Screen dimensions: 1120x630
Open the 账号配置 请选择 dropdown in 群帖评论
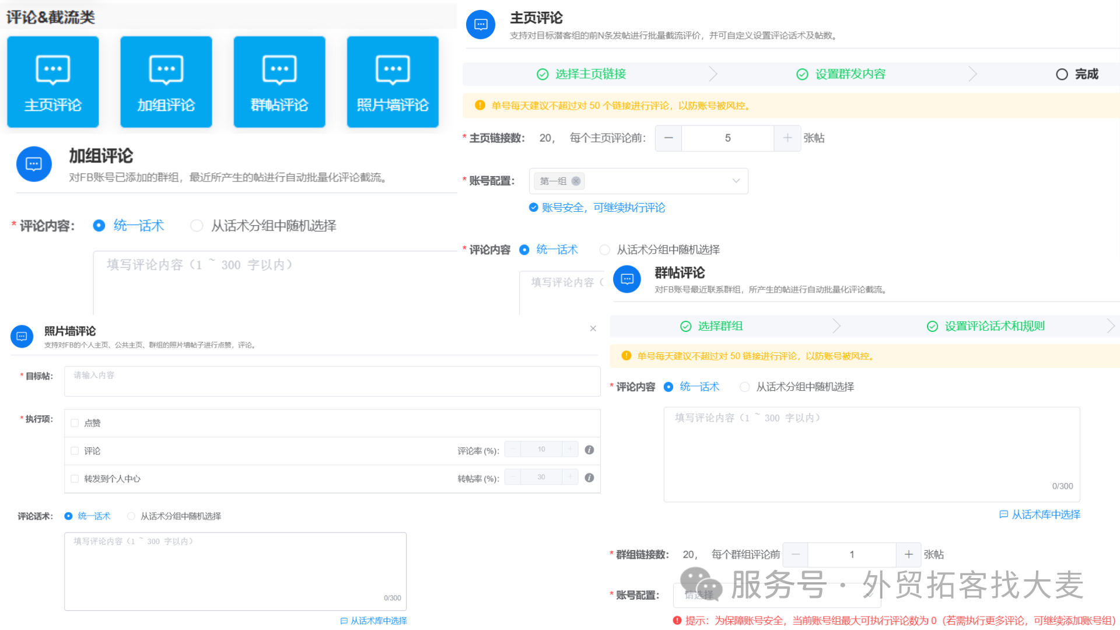coord(777,595)
